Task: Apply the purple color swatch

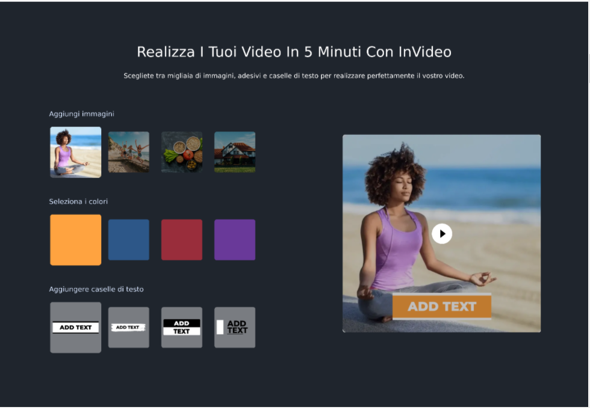Action: 235,240
